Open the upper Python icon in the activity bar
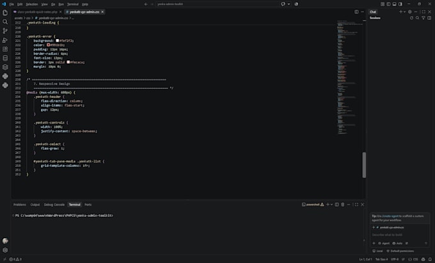435x263 pixels. pyautogui.click(x=5, y=76)
